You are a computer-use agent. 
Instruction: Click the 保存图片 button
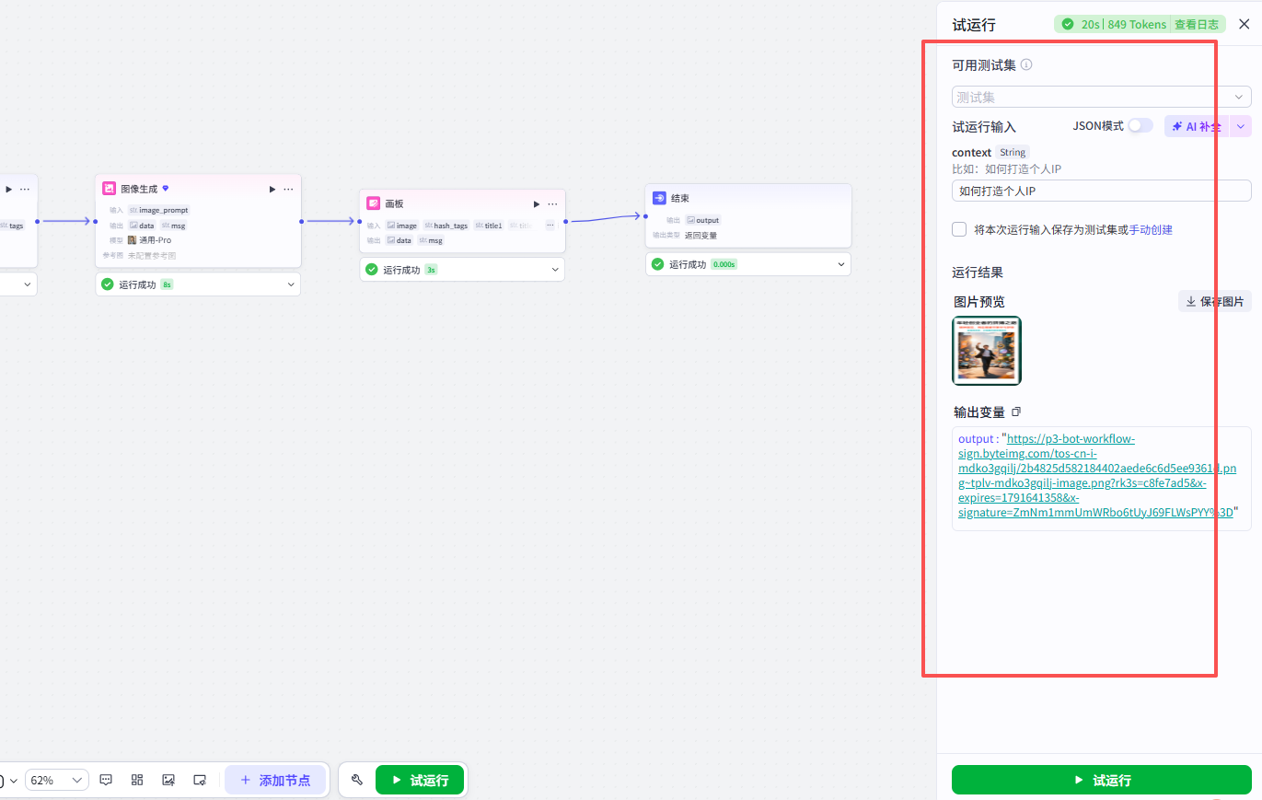(1215, 301)
